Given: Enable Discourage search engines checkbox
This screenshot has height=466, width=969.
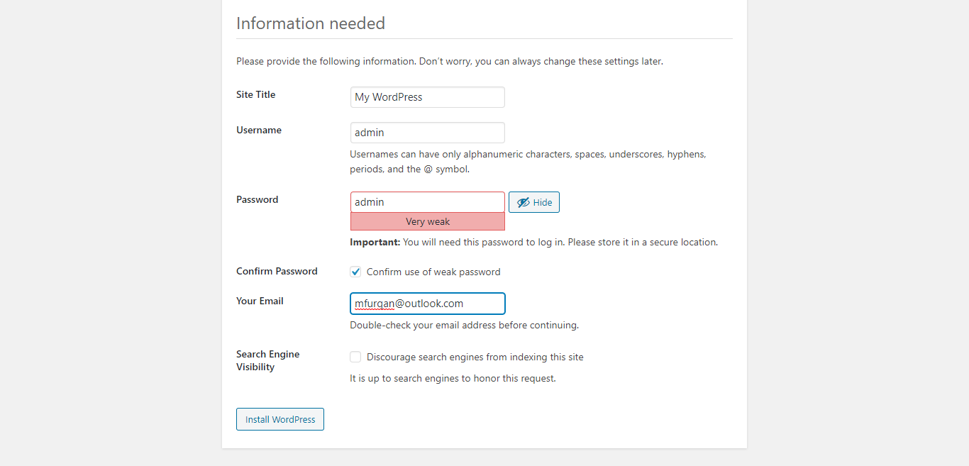Looking at the screenshot, I should [x=356, y=357].
